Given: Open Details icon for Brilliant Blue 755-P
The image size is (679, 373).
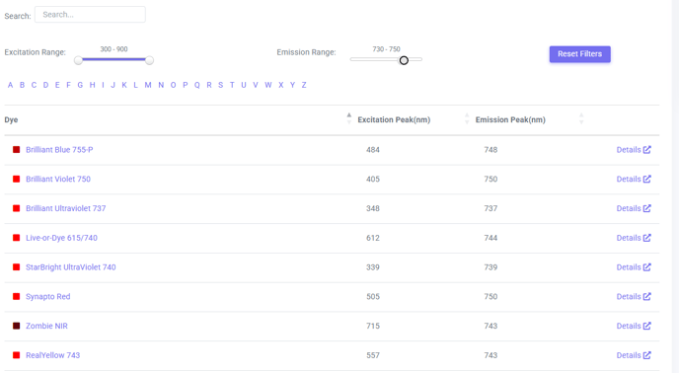Looking at the screenshot, I should coord(647,149).
